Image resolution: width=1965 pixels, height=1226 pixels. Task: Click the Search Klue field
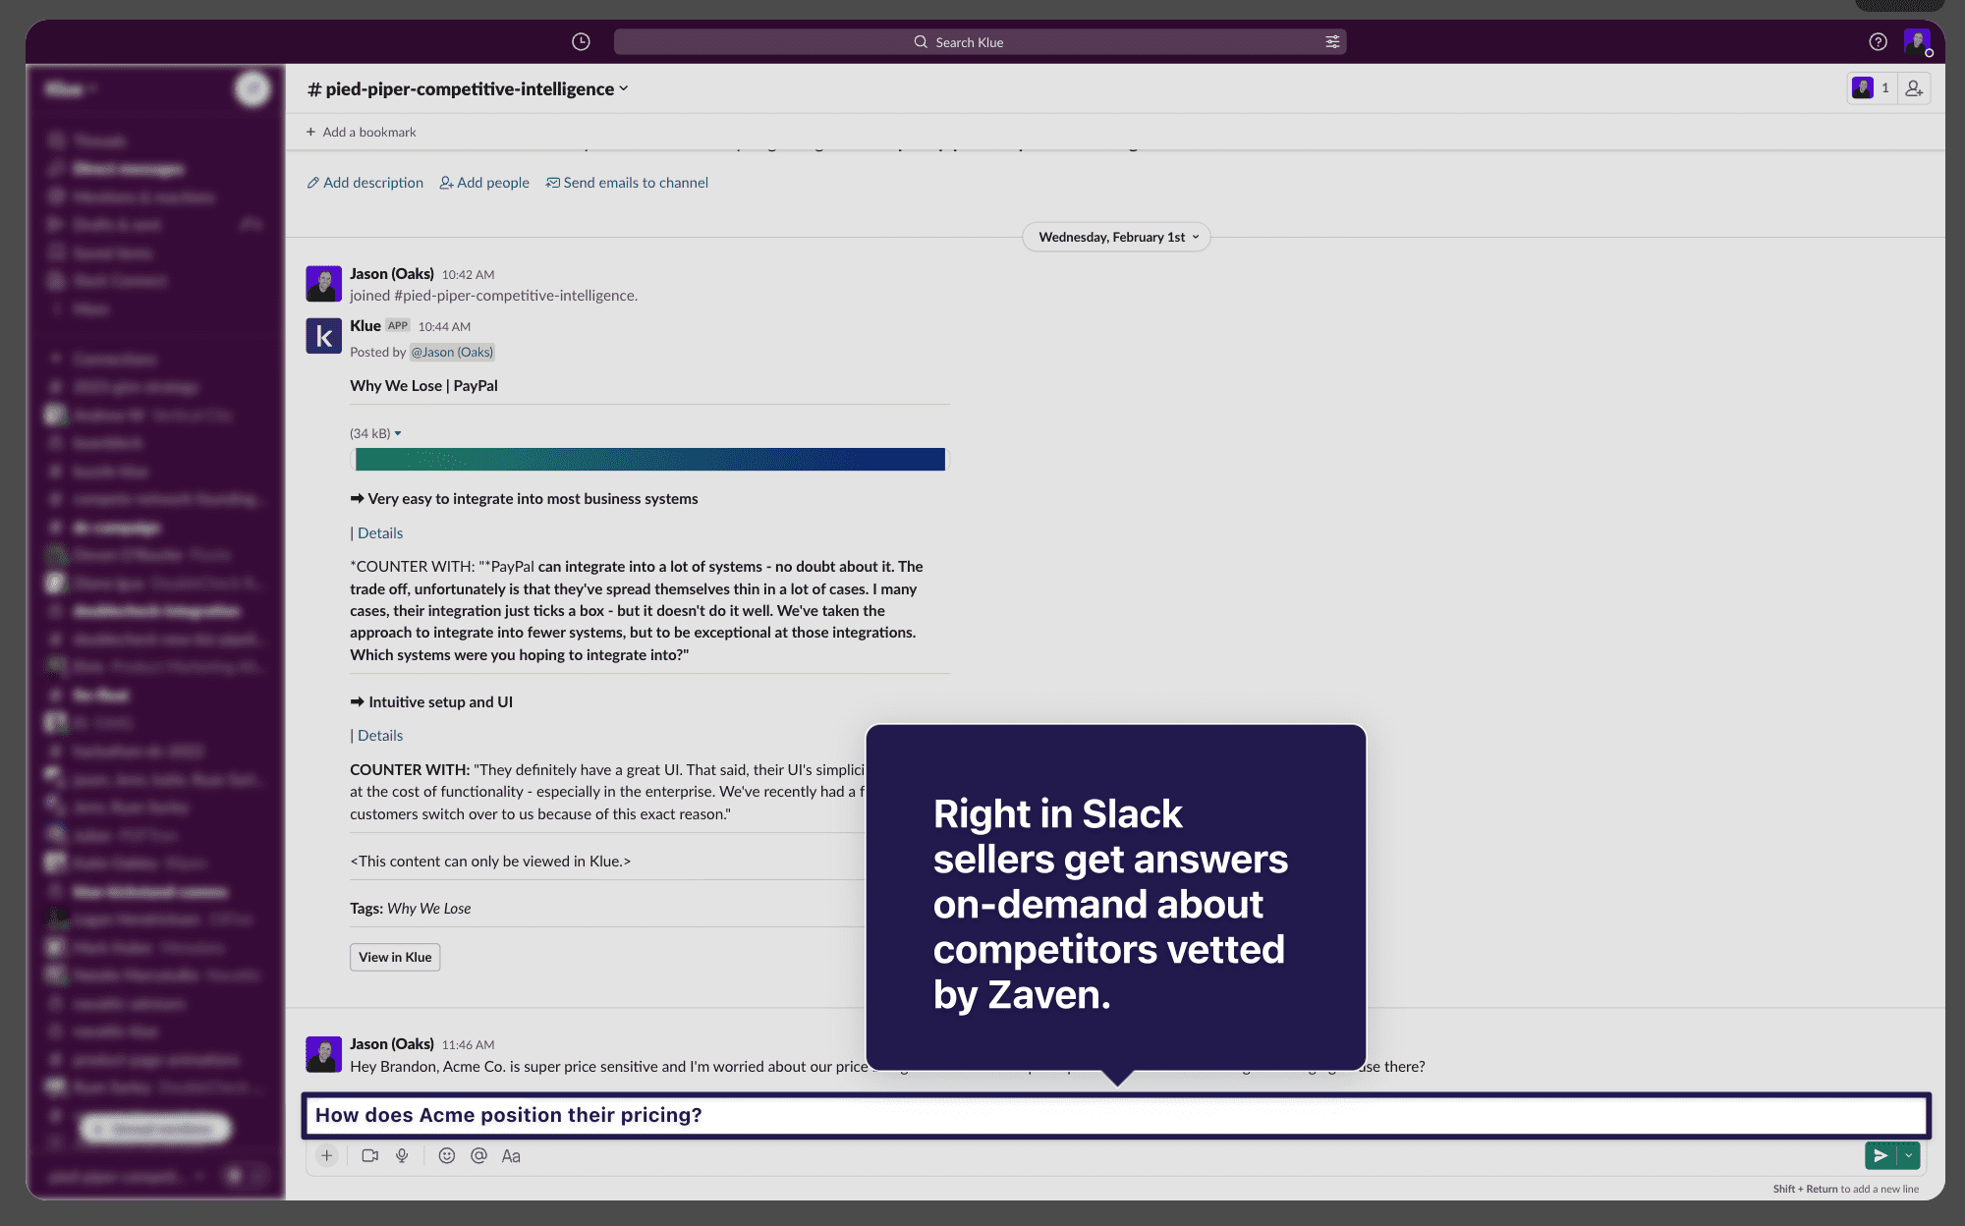(979, 42)
